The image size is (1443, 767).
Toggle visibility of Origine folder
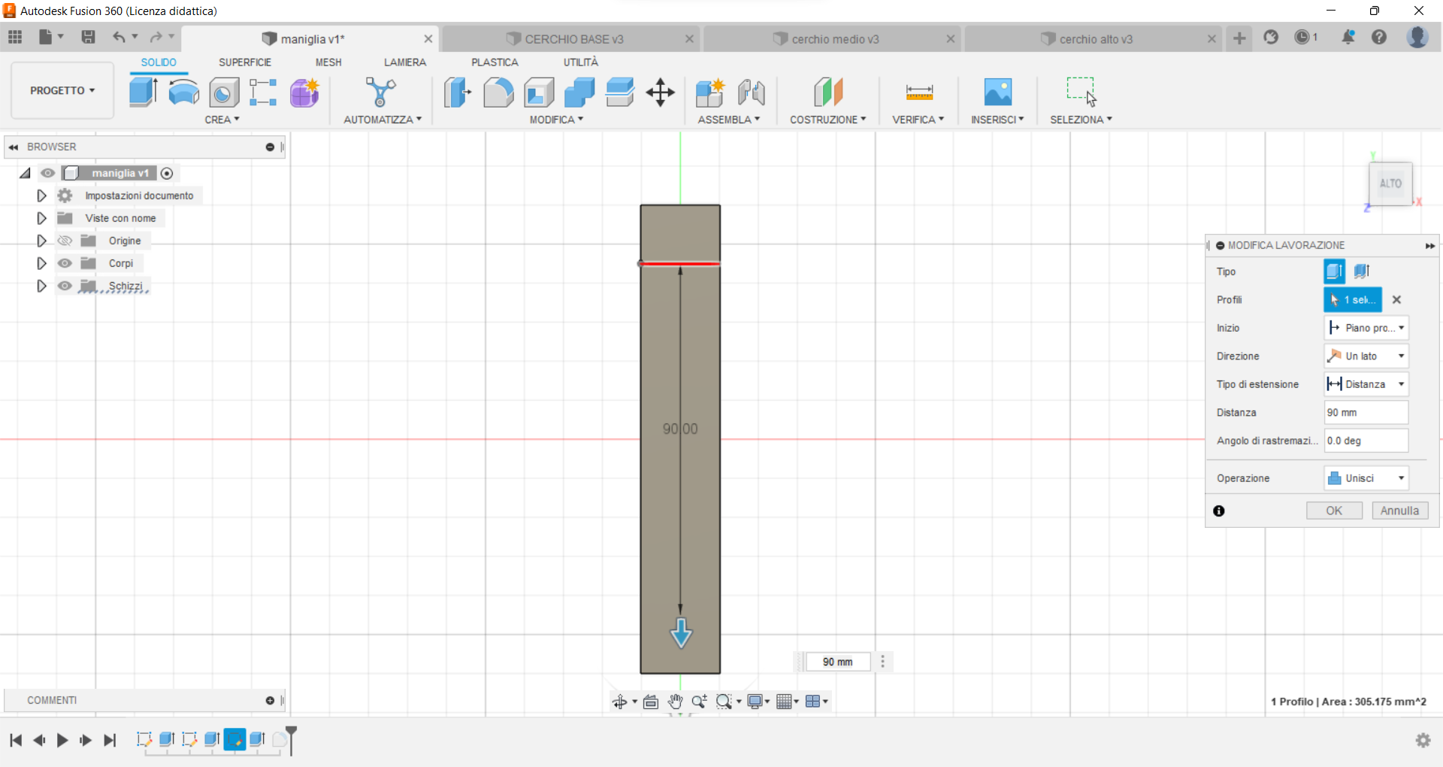65,241
